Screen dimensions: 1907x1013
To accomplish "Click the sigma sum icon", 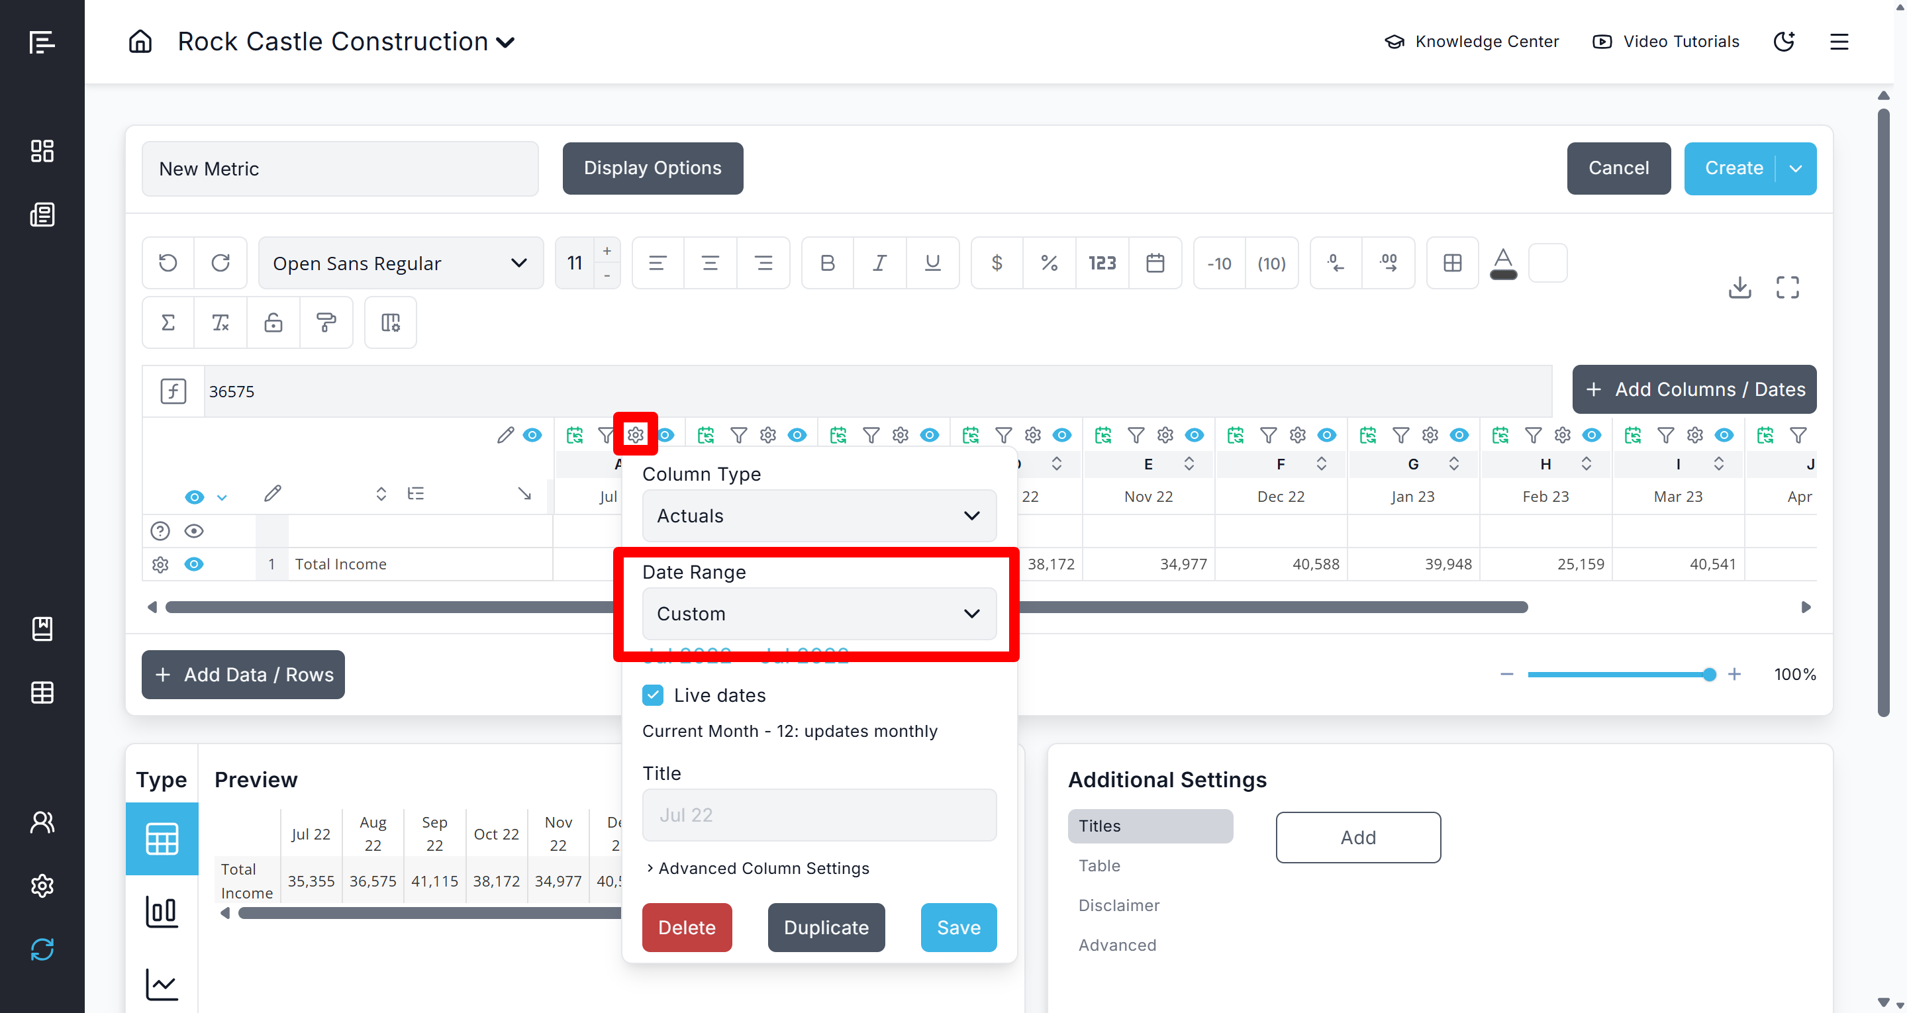I will click(168, 322).
